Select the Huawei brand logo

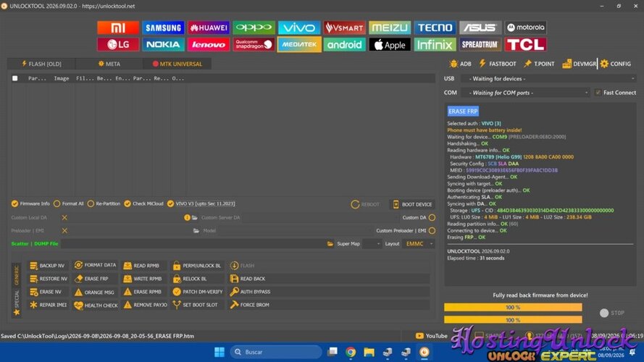coord(209,28)
